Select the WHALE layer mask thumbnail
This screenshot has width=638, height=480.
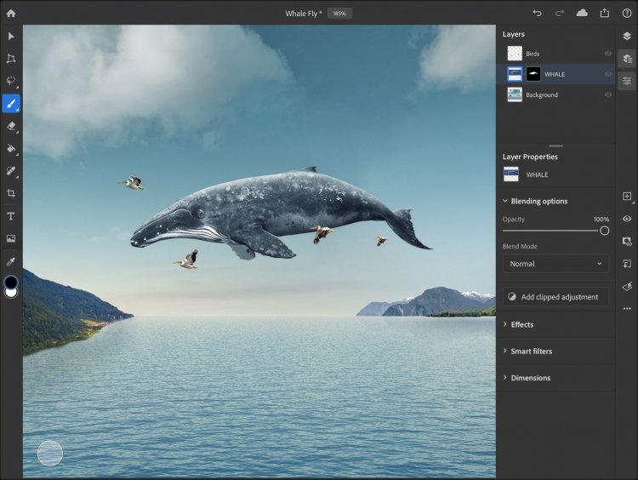pyautogui.click(x=533, y=74)
